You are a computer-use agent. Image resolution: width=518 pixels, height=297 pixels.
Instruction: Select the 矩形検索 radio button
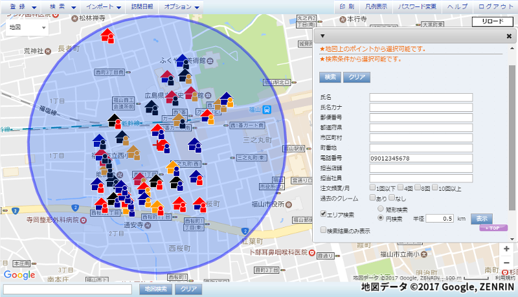pyautogui.click(x=381, y=208)
